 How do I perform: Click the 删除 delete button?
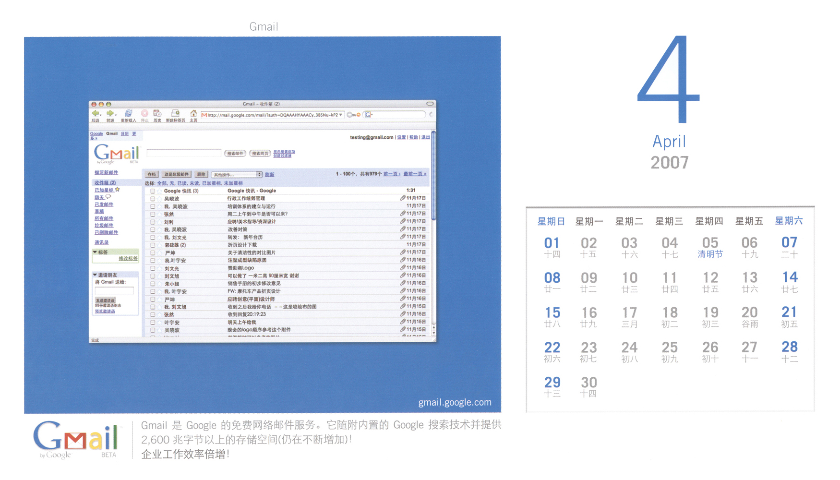pyautogui.click(x=201, y=175)
